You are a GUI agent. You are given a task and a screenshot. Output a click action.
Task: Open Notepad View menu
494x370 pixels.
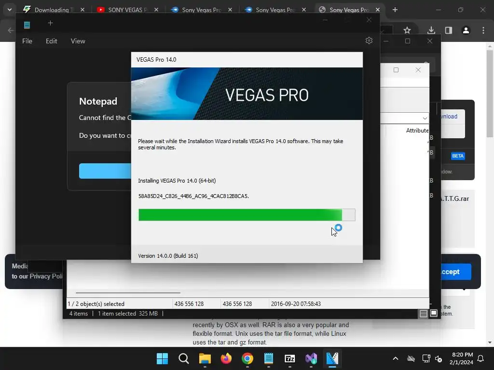[78, 41]
